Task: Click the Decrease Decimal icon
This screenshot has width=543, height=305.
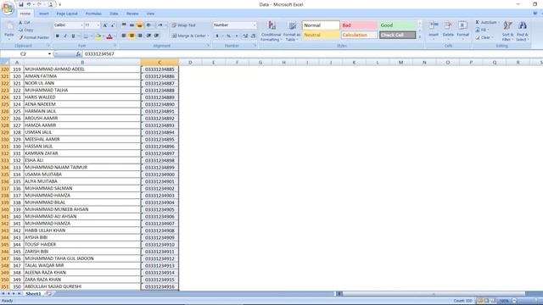Action: point(254,36)
